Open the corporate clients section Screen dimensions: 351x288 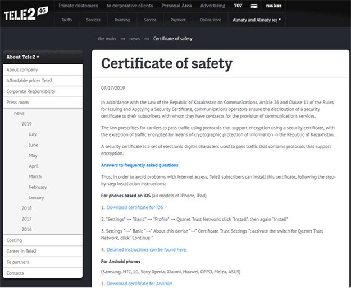[130, 6]
